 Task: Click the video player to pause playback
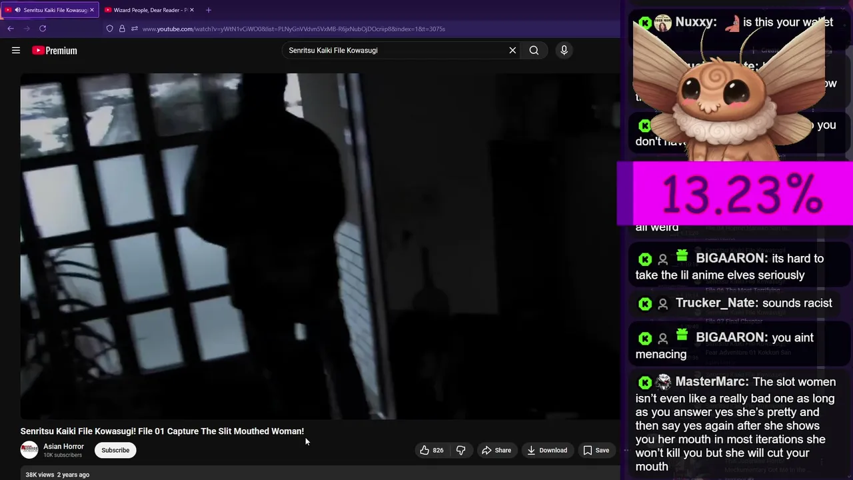tap(320, 246)
